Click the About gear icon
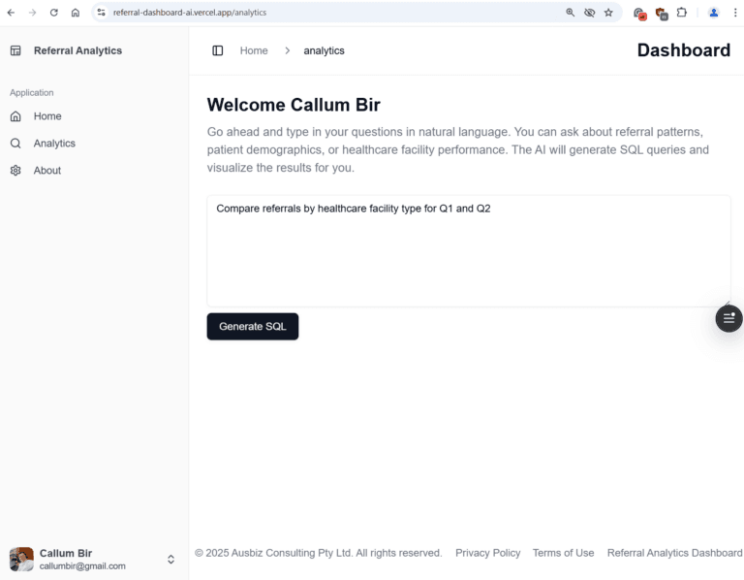This screenshot has height=580, width=744. tap(15, 171)
